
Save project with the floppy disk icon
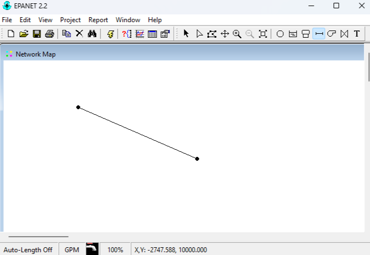point(37,34)
